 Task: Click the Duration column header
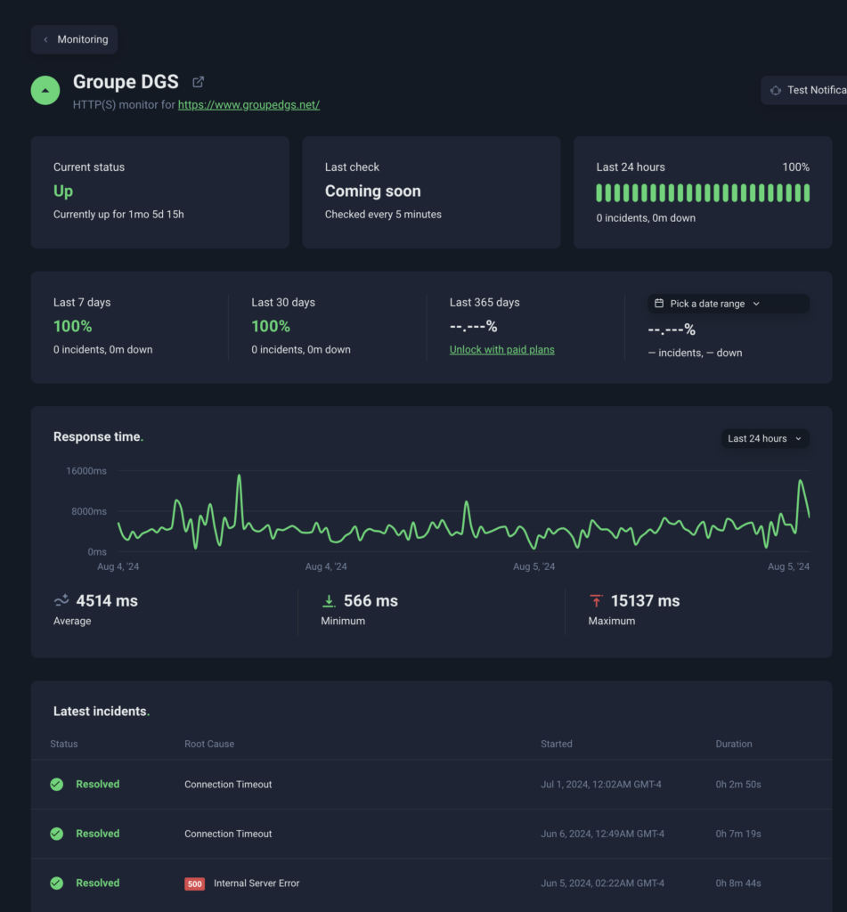[733, 744]
